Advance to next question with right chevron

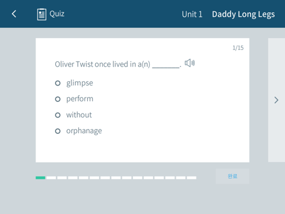(276, 100)
